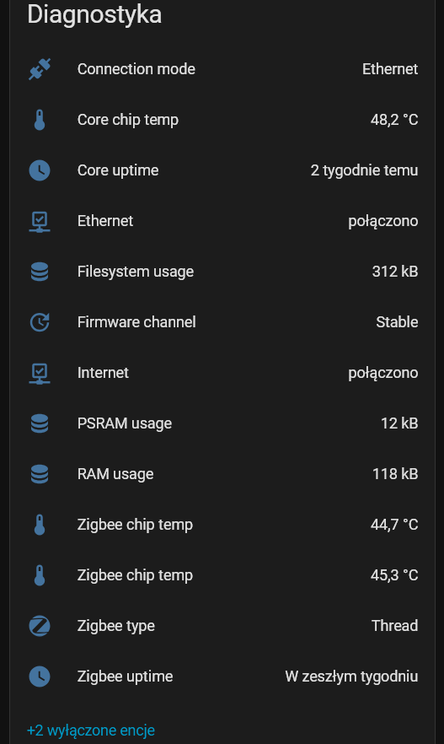This screenshot has height=744, width=444.
Task: Open the Zigbee type logo icon
Action: click(x=40, y=626)
